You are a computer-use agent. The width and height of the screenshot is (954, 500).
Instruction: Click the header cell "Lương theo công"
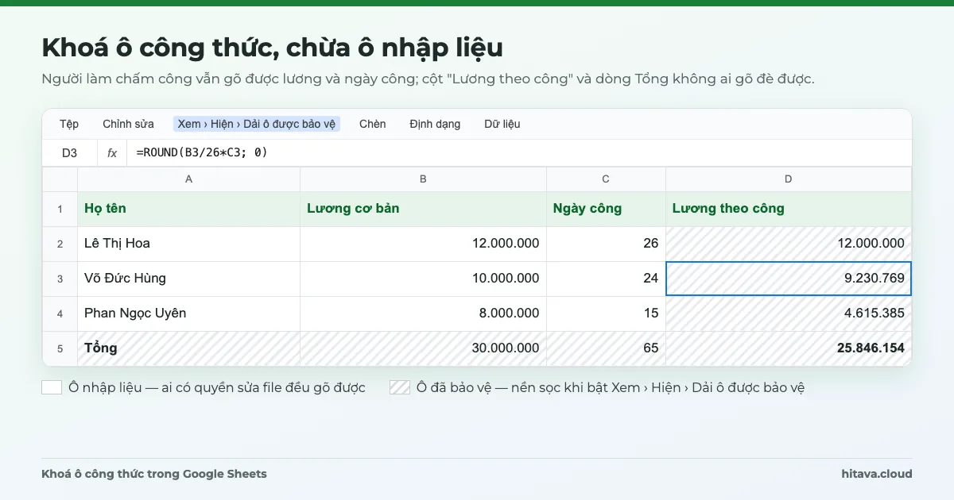(x=789, y=210)
